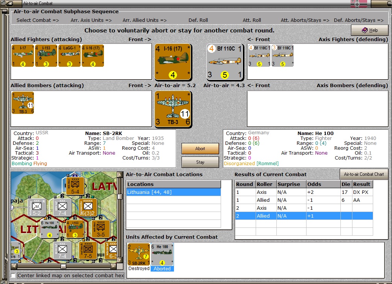Select the aborted He 100 counter
The width and height of the screenshot is (392, 284).
[162, 255]
